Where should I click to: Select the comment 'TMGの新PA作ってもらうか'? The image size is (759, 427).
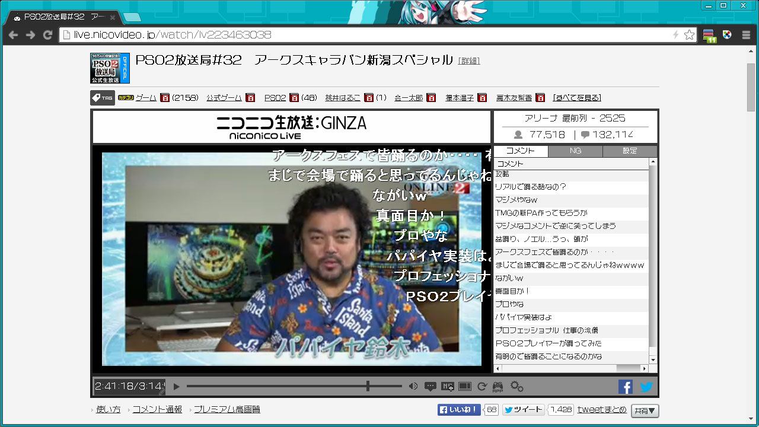572,213
